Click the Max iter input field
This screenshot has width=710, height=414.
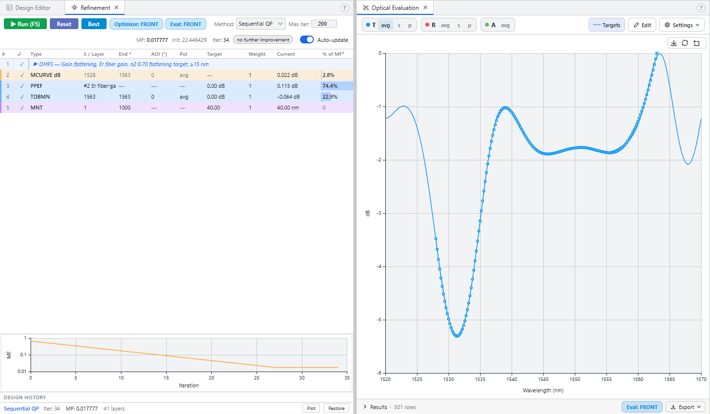[x=324, y=24]
